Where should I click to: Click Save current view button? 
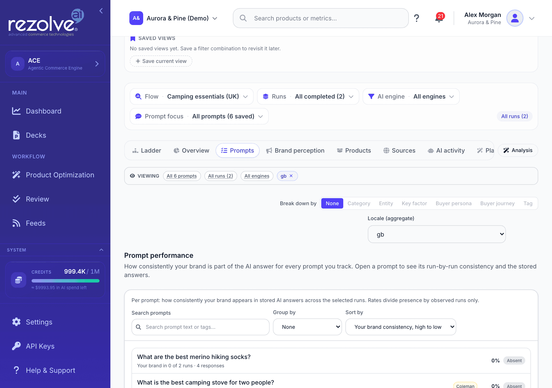tap(161, 61)
